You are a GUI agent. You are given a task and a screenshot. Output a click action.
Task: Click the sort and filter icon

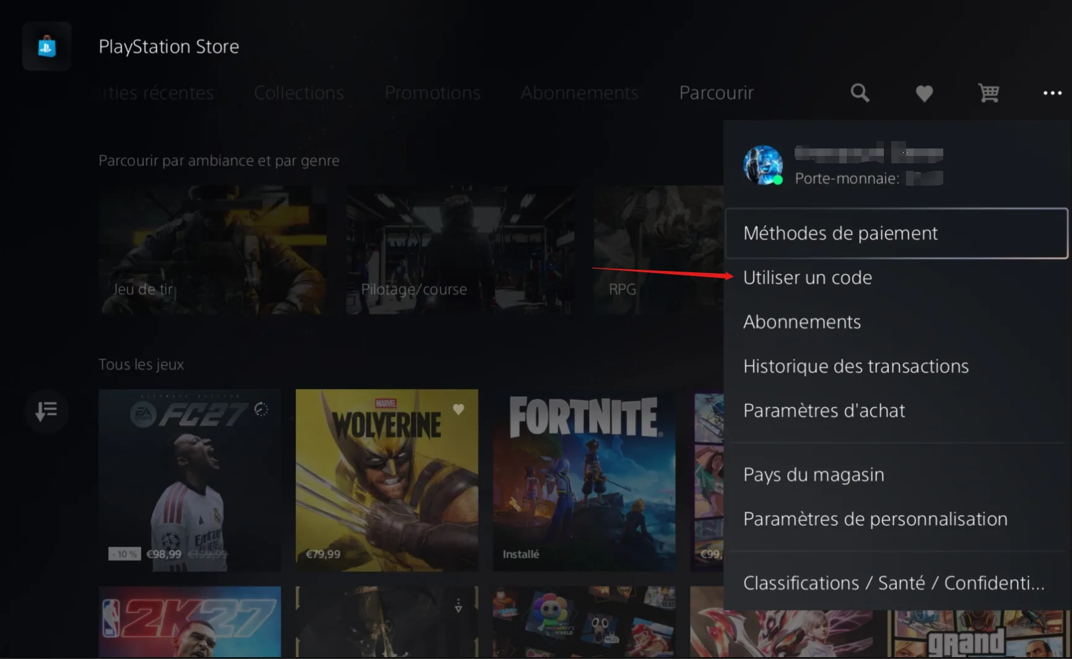(46, 411)
